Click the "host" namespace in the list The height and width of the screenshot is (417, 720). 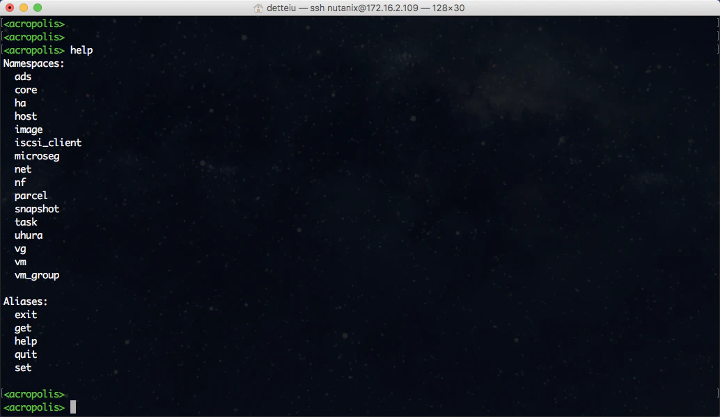tap(26, 116)
